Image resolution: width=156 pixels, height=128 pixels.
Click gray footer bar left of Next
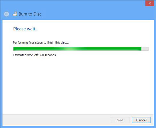point(57,120)
